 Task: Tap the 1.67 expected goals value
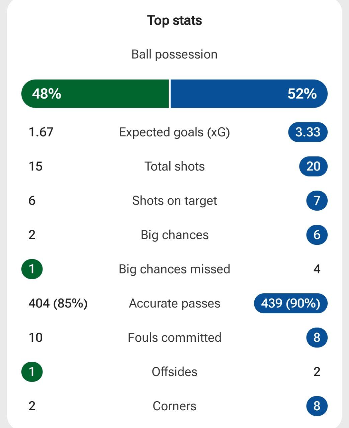(41, 132)
